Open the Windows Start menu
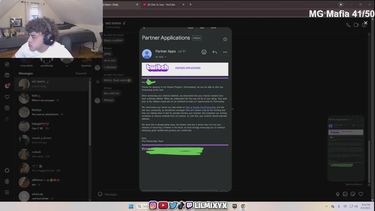 click(x=131, y=206)
